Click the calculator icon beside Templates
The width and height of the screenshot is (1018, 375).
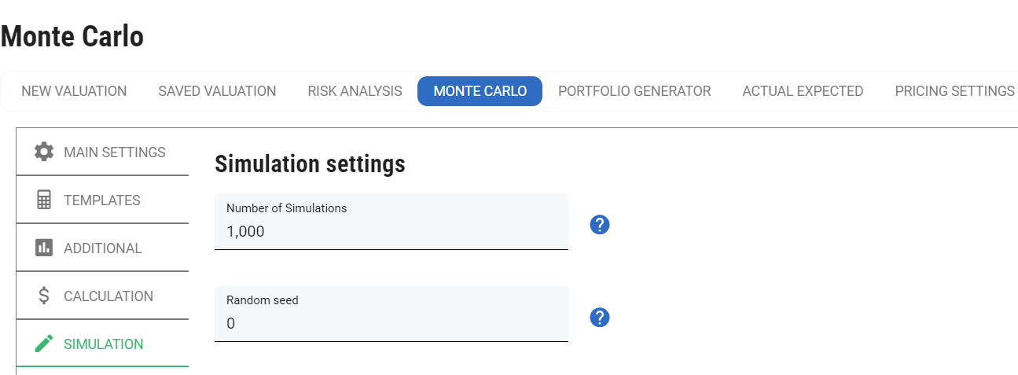click(44, 200)
